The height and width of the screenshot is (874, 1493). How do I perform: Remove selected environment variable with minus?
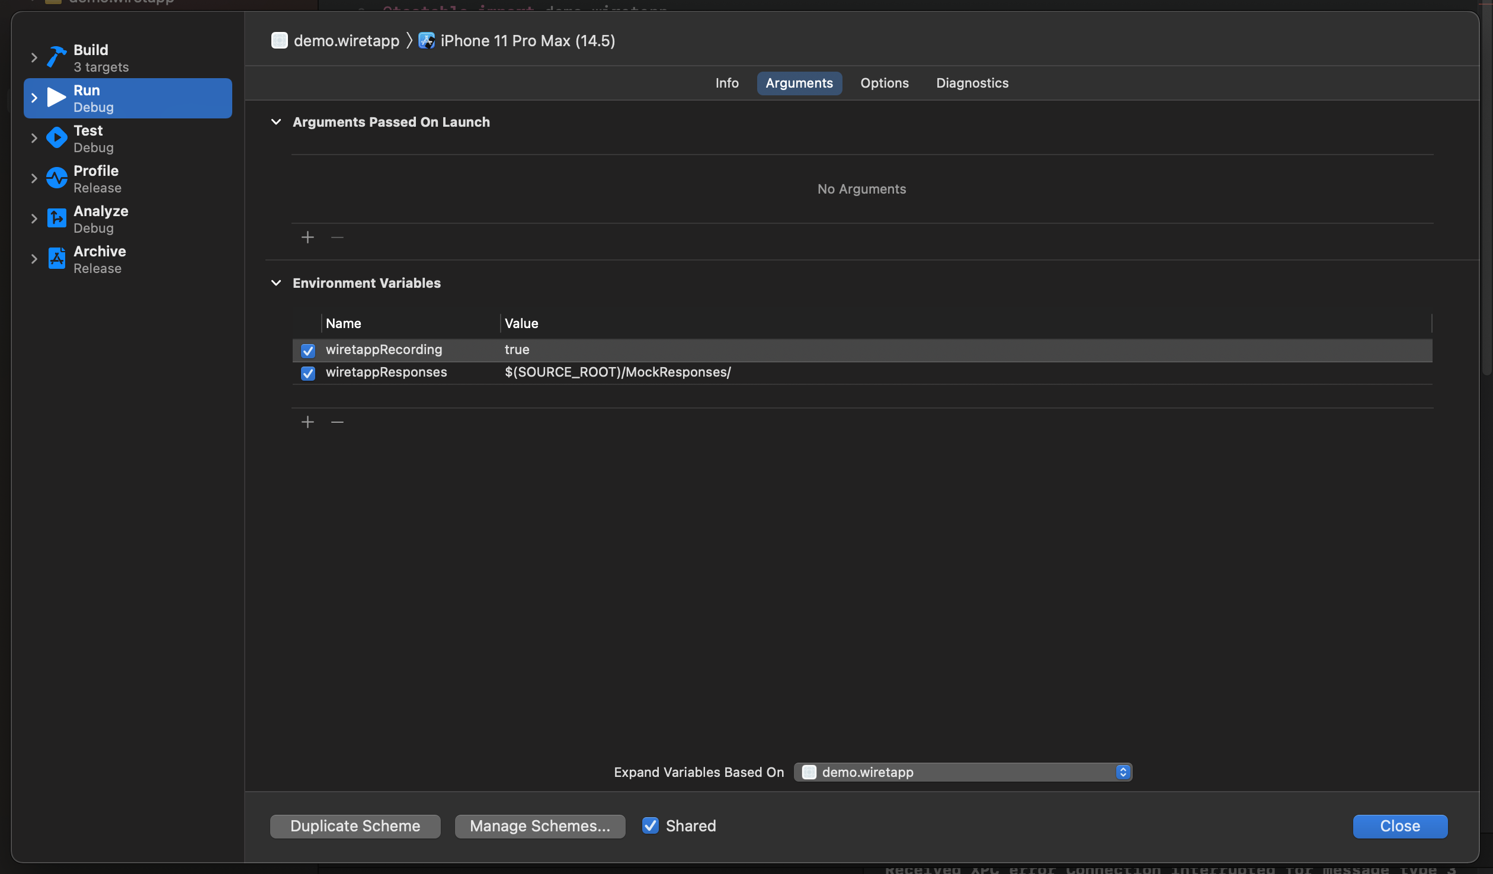tap(337, 422)
